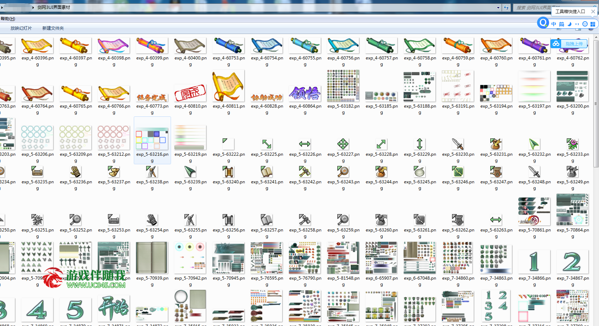The image size is (599, 326).
Task: Select the gold ingot cursor file exp_5-63237
Action: 114,172
